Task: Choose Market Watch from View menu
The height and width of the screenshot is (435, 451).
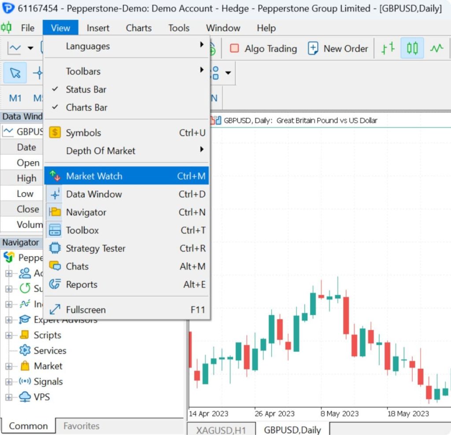Action: pyautogui.click(x=126, y=176)
